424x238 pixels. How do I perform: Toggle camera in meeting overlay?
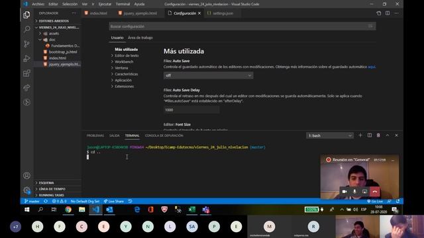pyautogui.click(x=344, y=192)
